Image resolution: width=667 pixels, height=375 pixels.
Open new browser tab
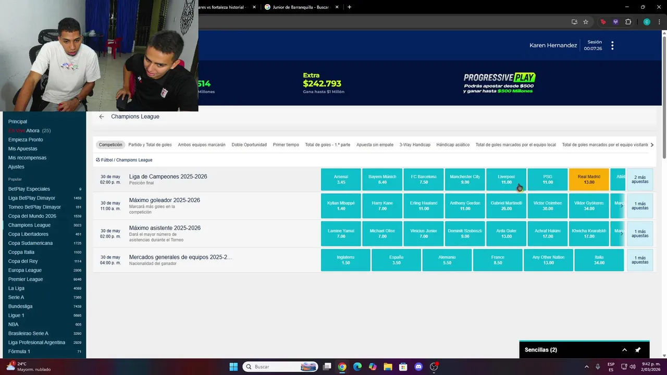click(x=349, y=7)
